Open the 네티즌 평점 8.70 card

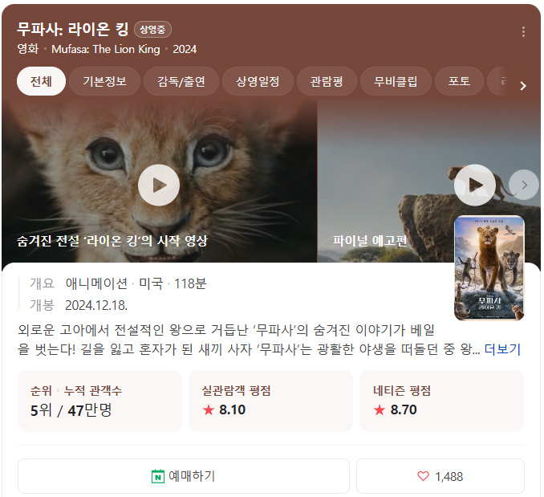tap(441, 401)
